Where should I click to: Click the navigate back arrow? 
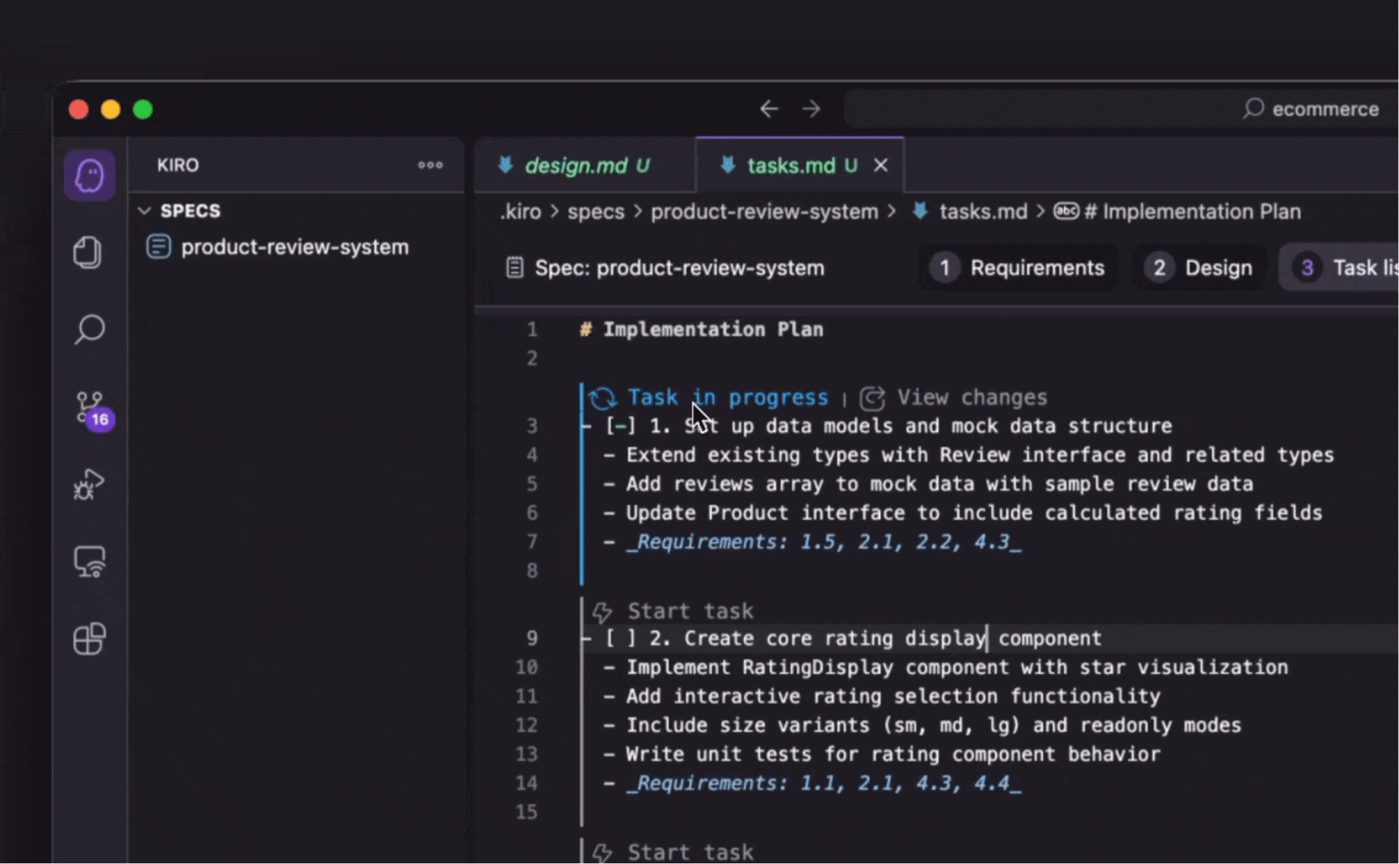click(768, 109)
